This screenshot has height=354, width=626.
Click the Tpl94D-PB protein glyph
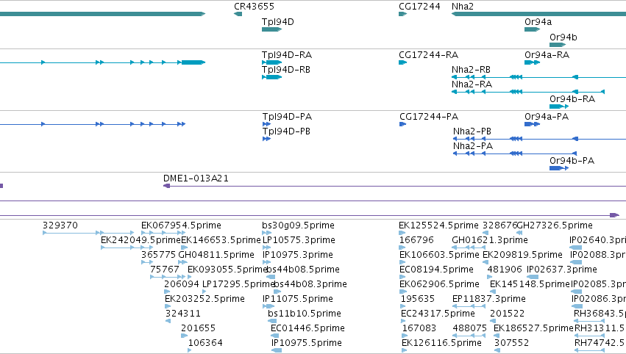(x=266, y=139)
